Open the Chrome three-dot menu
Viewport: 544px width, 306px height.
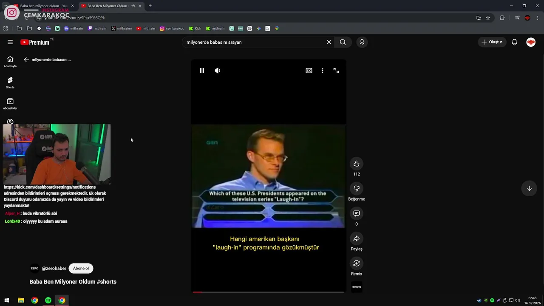pyautogui.click(x=538, y=18)
